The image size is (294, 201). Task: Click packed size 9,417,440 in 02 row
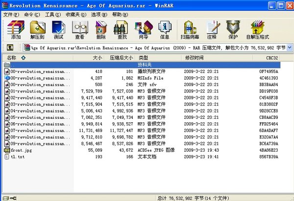click(x=122, y=98)
